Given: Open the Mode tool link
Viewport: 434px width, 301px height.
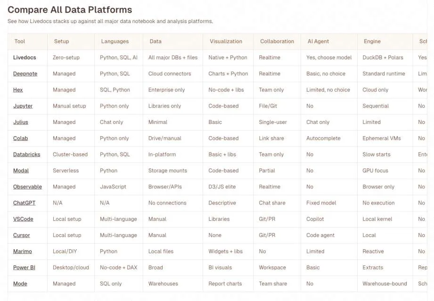Looking at the screenshot, I should pyautogui.click(x=20, y=284).
